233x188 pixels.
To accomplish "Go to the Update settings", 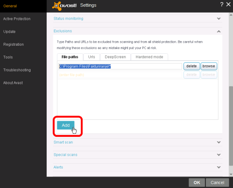I will coord(9,32).
